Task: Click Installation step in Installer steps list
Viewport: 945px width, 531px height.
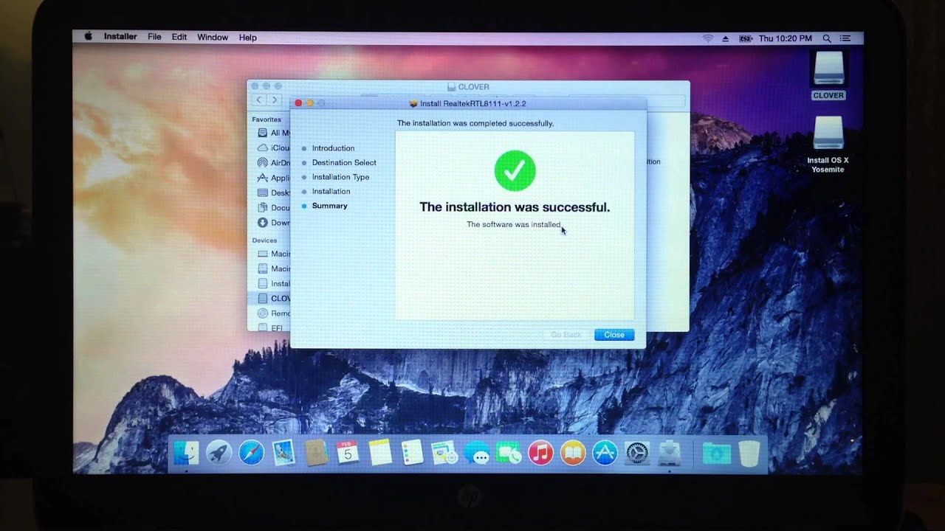Action: click(331, 191)
